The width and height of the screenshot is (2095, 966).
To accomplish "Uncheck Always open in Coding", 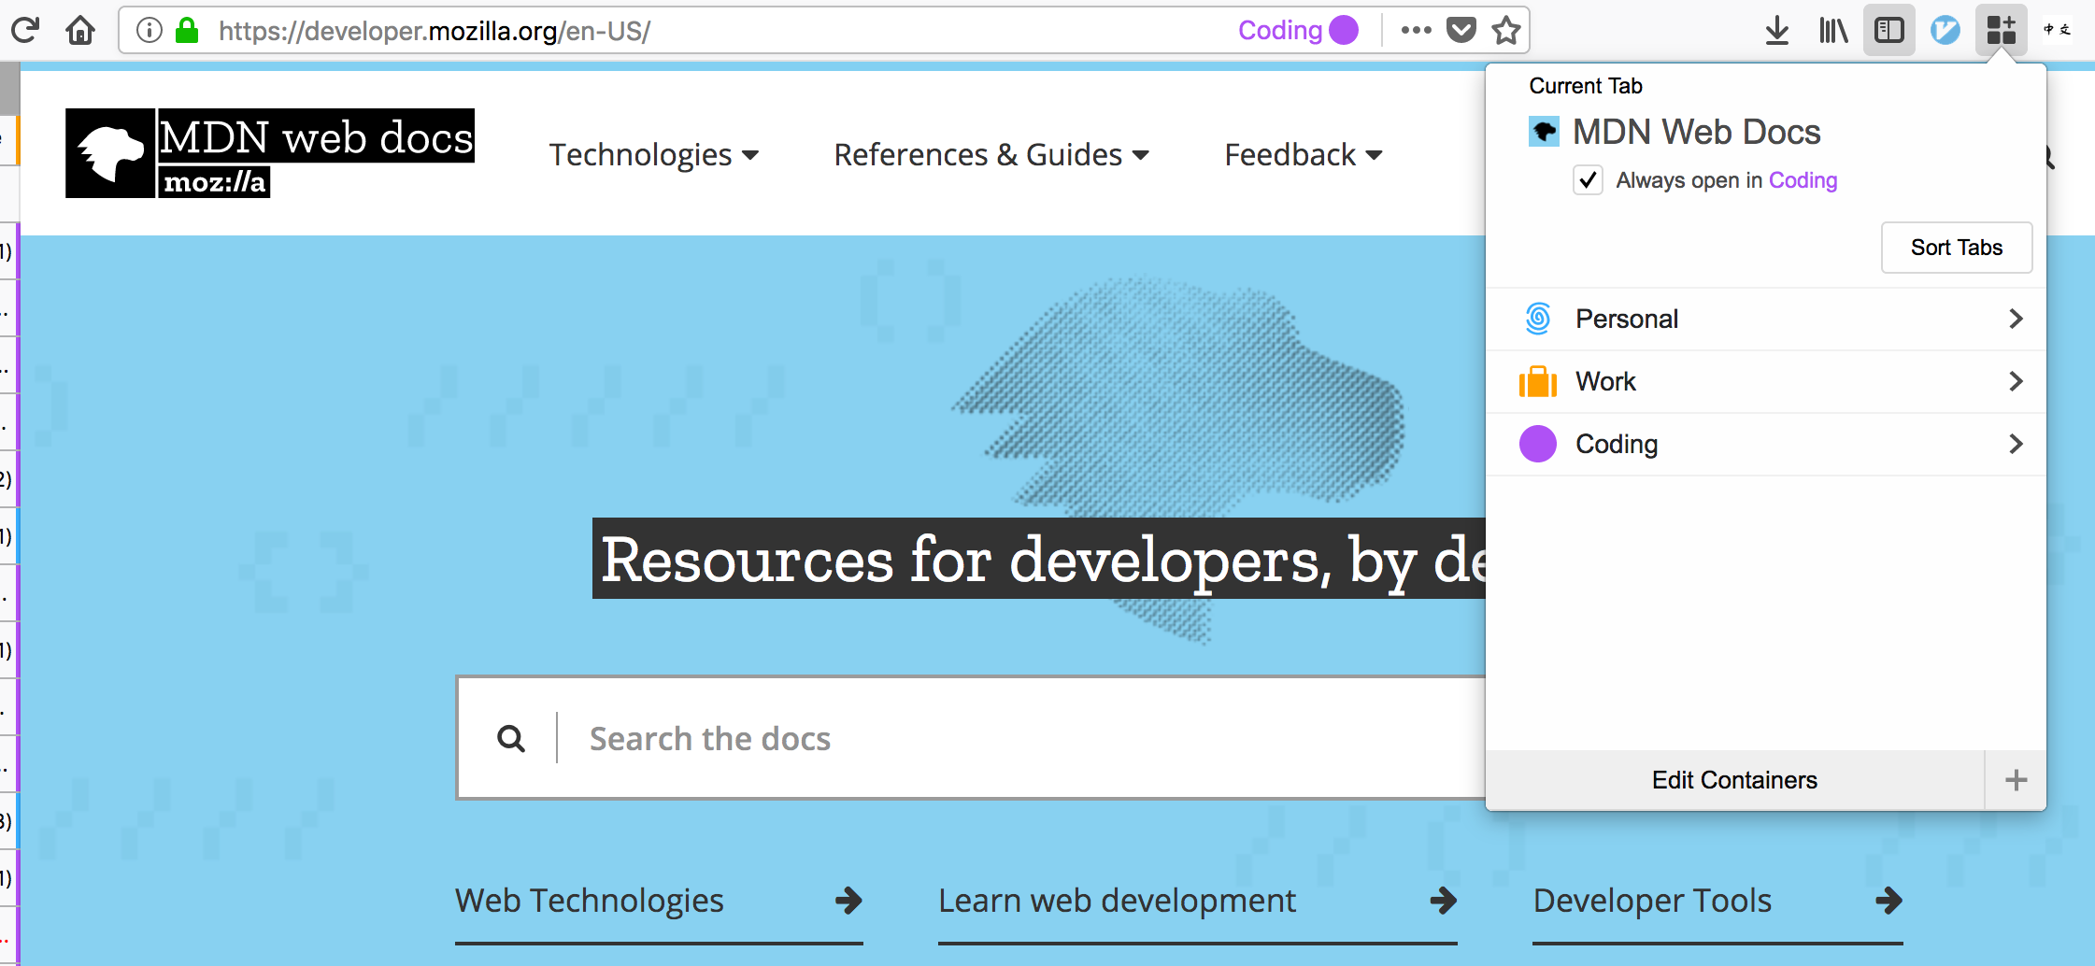I will (1588, 180).
